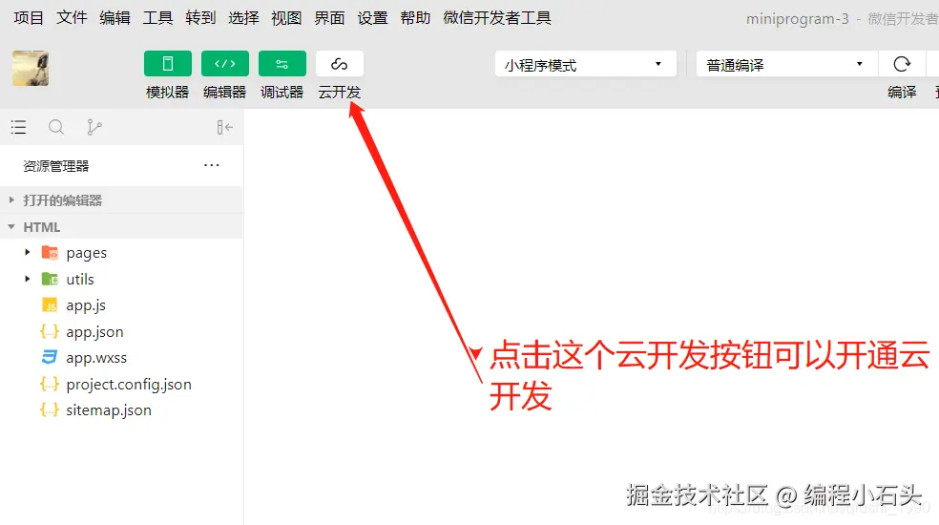
Task: Click the compile refresh icon
Action: tap(902, 64)
